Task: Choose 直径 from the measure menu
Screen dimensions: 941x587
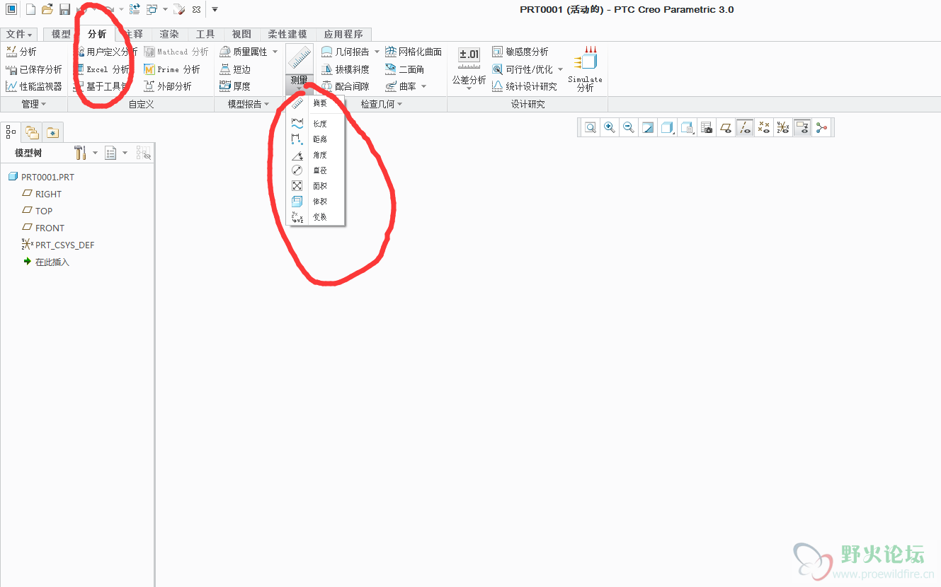Action: point(315,170)
